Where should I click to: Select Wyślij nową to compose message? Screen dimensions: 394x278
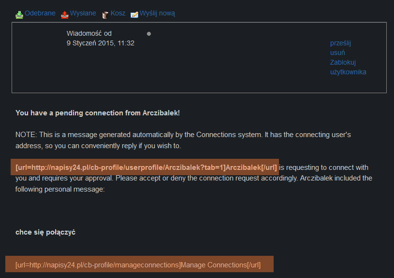(x=157, y=14)
